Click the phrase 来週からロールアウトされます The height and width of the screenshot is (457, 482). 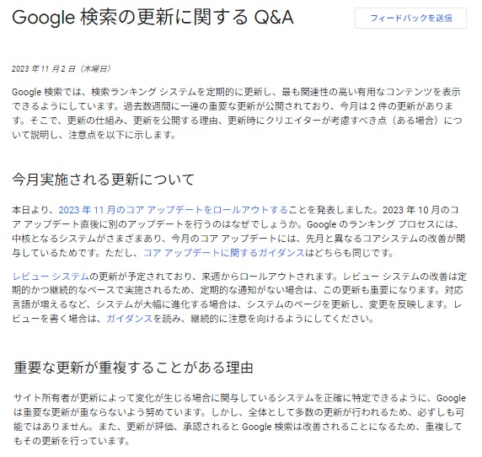click(x=270, y=277)
